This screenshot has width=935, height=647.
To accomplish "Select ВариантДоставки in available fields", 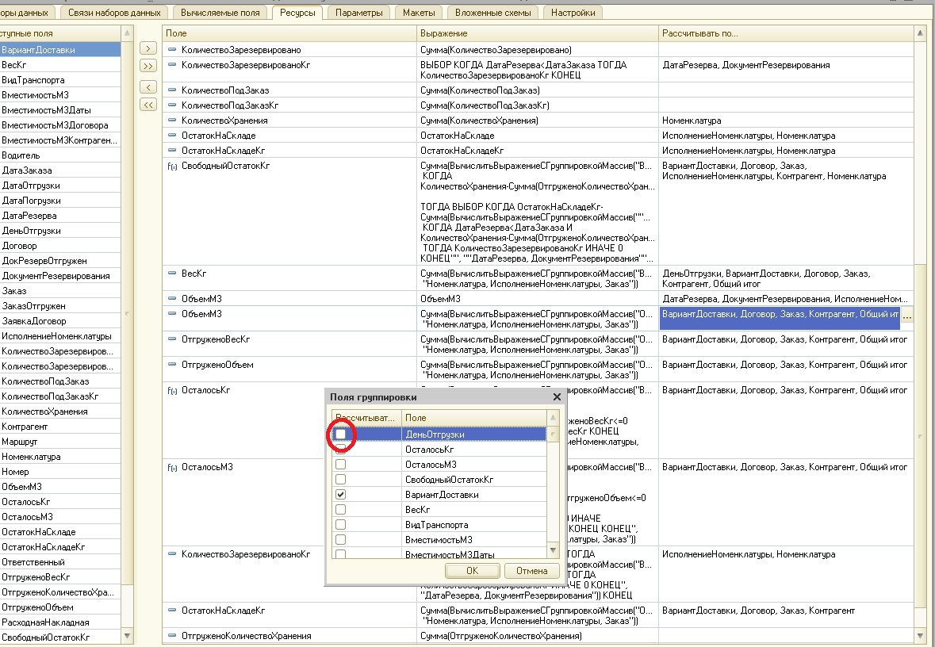I will tap(60, 50).
